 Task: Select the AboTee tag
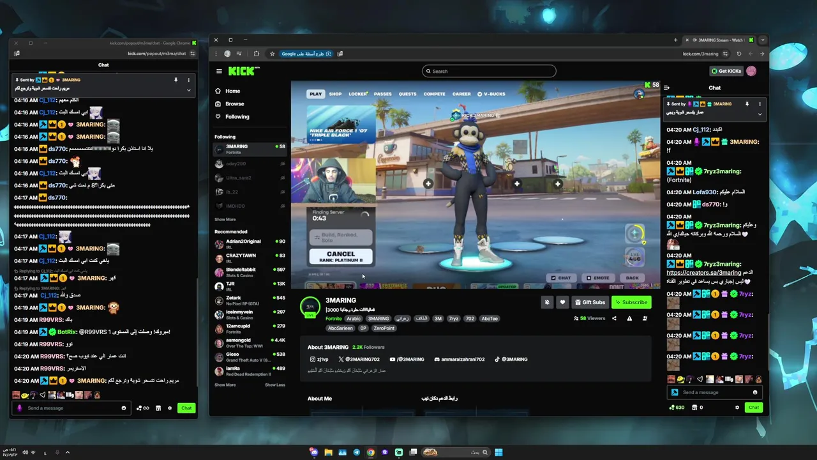tap(489, 318)
